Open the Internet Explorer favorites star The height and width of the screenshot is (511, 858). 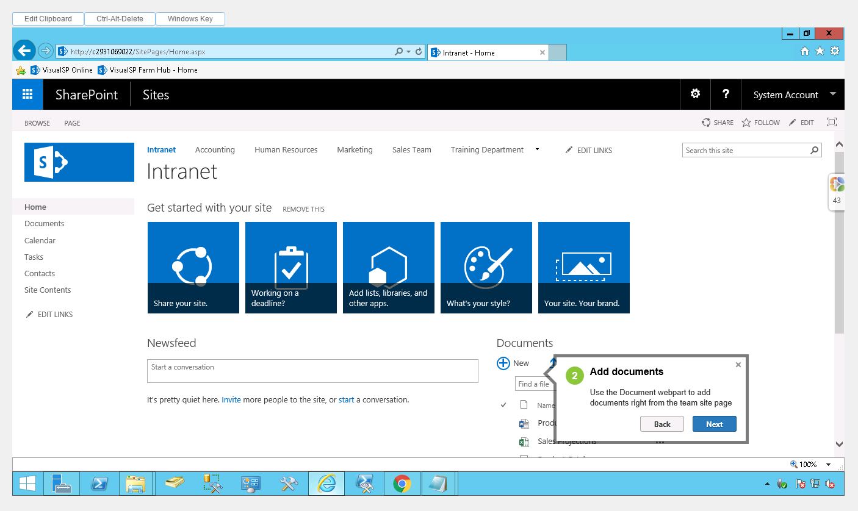click(820, 52)
